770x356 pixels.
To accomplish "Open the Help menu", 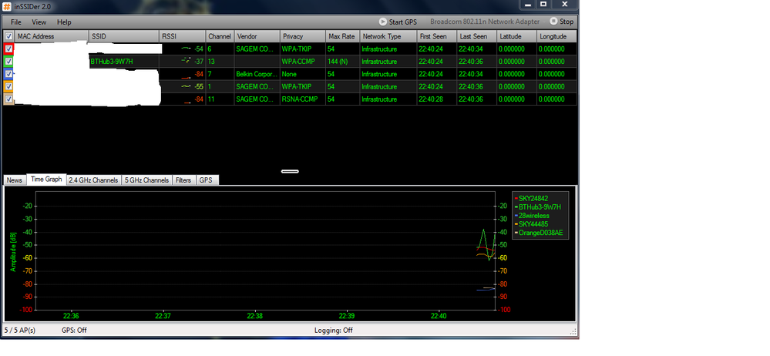I will point(64,22).
